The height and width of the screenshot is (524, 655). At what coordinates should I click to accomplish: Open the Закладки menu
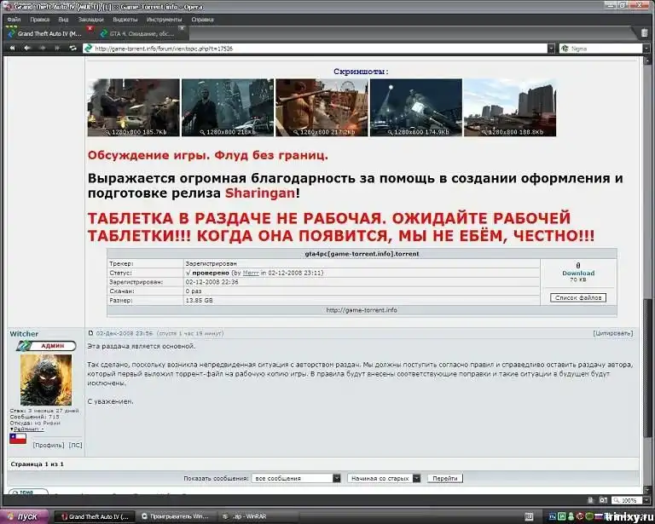click(90, 18)
